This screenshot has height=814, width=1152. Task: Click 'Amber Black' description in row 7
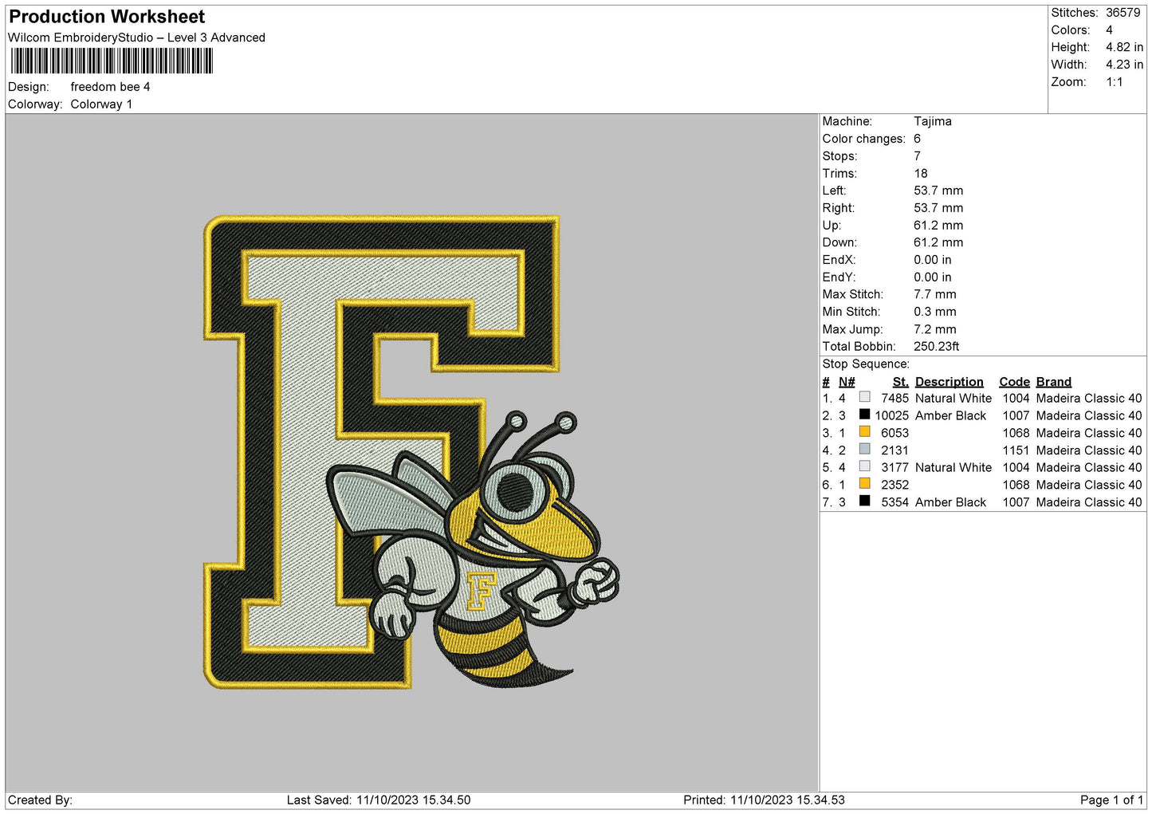[x=950, y=502]
